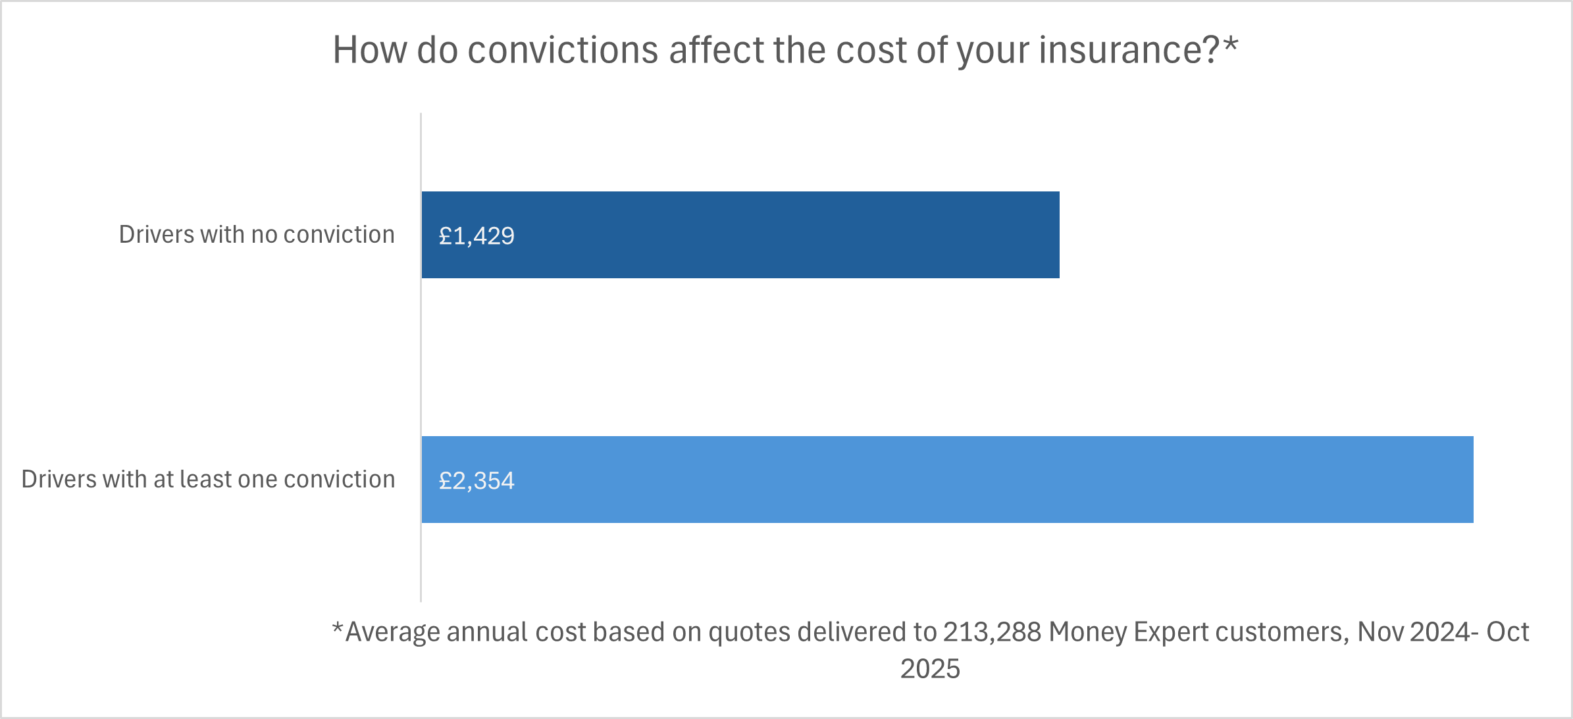Select the 'Drivers with no conviction' axis label
Image resolution: width=1573 pixels, height=719 pixels.
coord(257,235)
